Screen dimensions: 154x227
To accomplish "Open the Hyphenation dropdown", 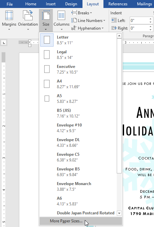I will 87,28.
